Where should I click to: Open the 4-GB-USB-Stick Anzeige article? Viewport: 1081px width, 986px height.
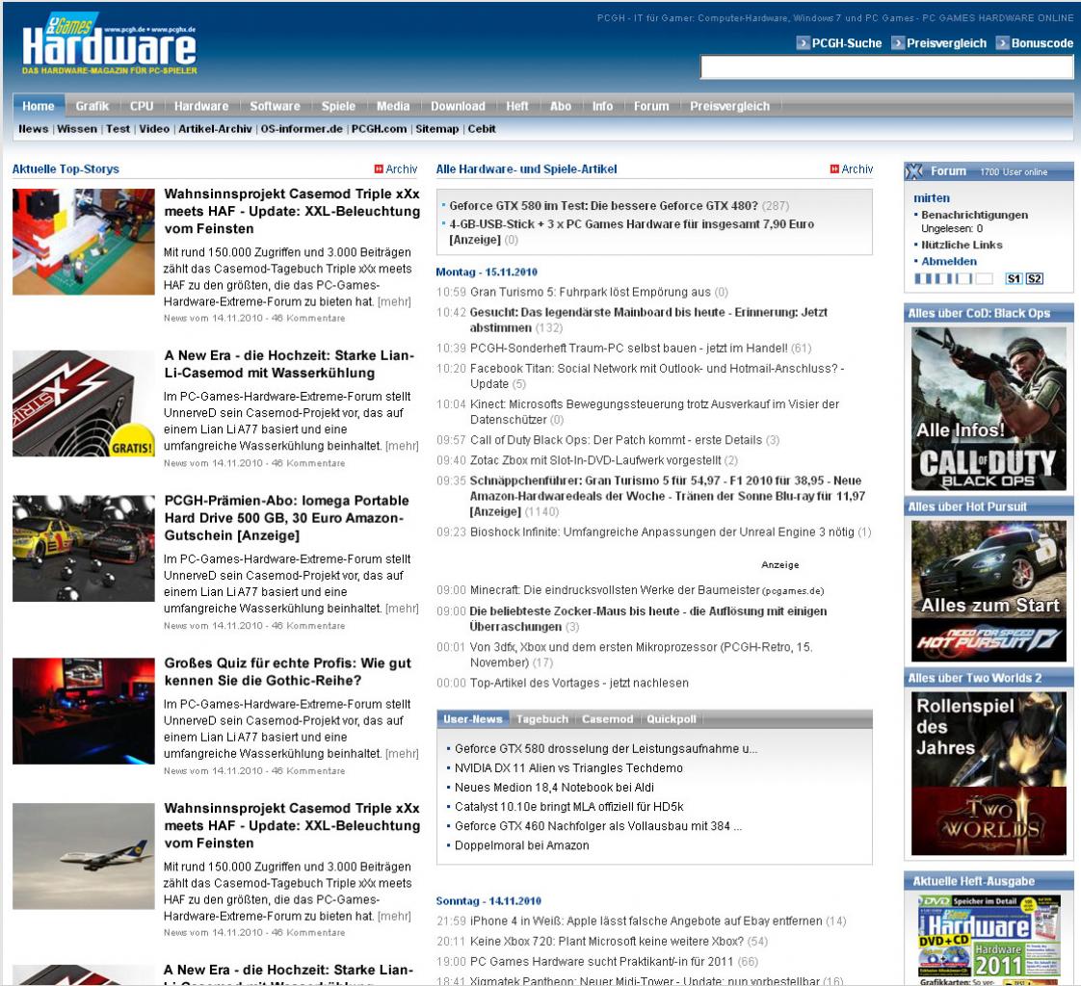631,231
